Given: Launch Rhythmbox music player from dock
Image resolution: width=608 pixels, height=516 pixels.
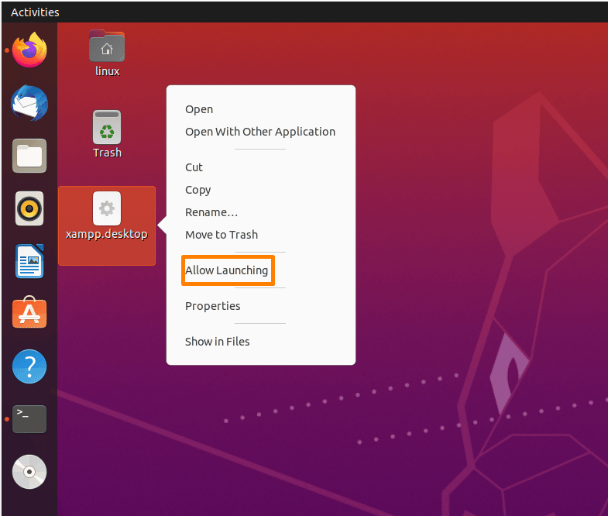Looking at the screenshot, I should (x=29, y=208).
